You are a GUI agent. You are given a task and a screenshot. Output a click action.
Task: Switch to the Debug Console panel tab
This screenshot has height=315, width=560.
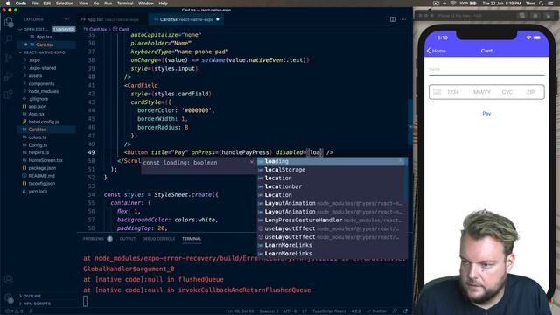pos(158,239)
